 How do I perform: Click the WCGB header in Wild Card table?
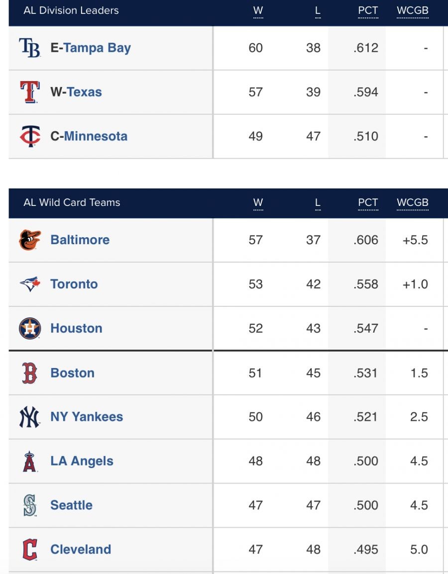click(x=412, y=202)
